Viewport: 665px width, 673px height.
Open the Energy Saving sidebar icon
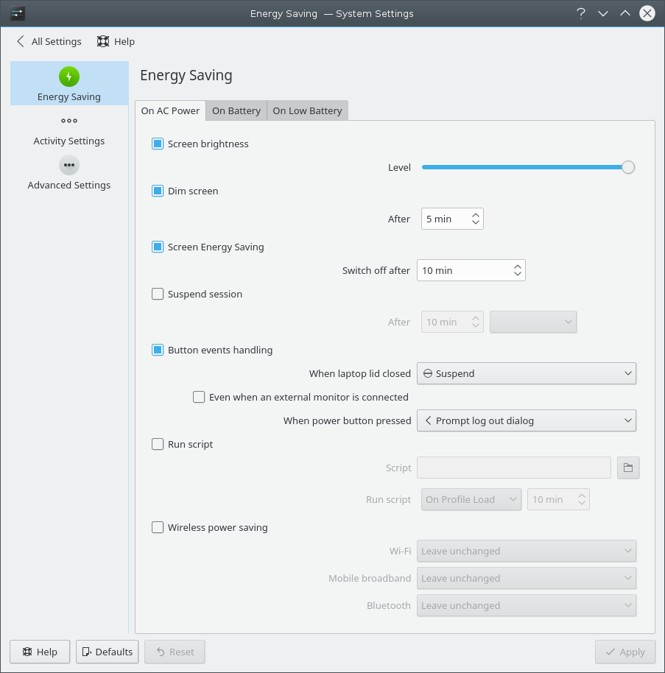69,77
